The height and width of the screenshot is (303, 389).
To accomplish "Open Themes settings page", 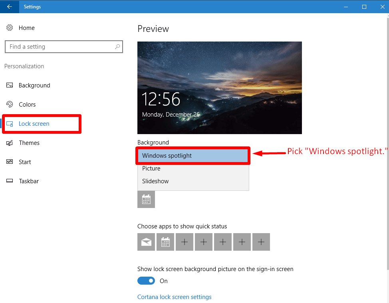I will point(29,143).
